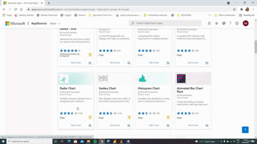Image resolution: width=257 pixels, height=144 pixels.
Task: Get it now for Histogram Chart
Action: (154, 125)
